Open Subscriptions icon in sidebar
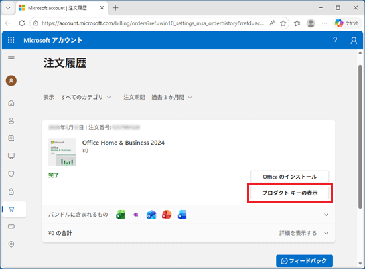This screenshot has width=365, height=269. pos(11,138)
